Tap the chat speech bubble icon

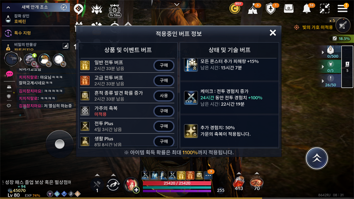[x=9, y=74]
